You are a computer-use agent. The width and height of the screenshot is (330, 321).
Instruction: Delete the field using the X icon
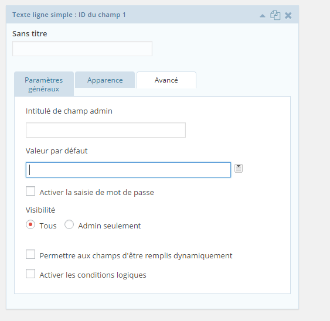(x=288, y=16)
